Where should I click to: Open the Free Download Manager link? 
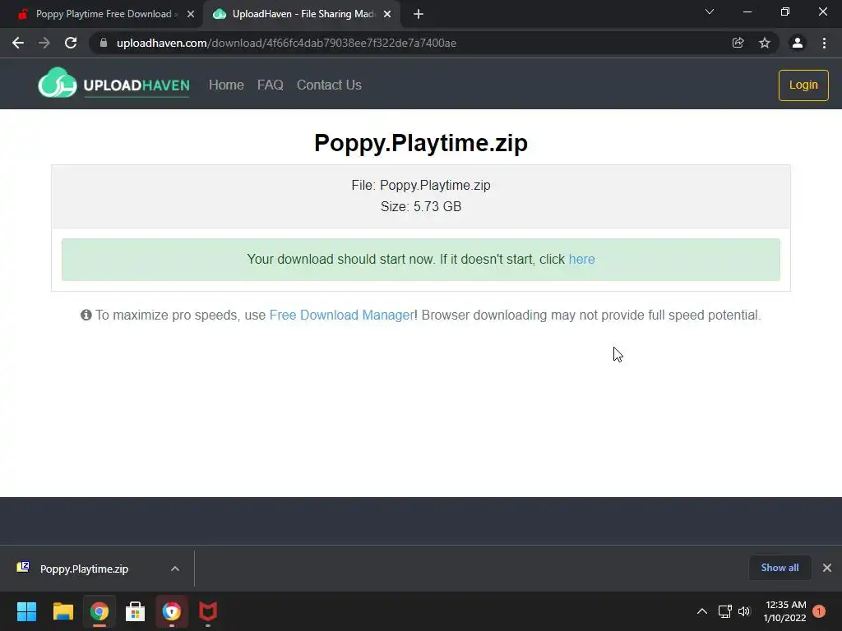341,315
